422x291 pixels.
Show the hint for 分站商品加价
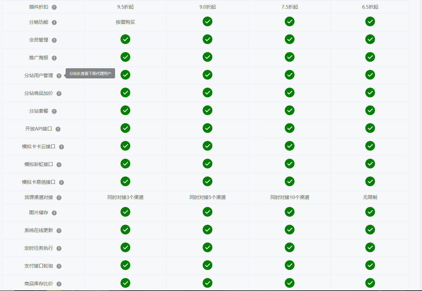(59, 94)
